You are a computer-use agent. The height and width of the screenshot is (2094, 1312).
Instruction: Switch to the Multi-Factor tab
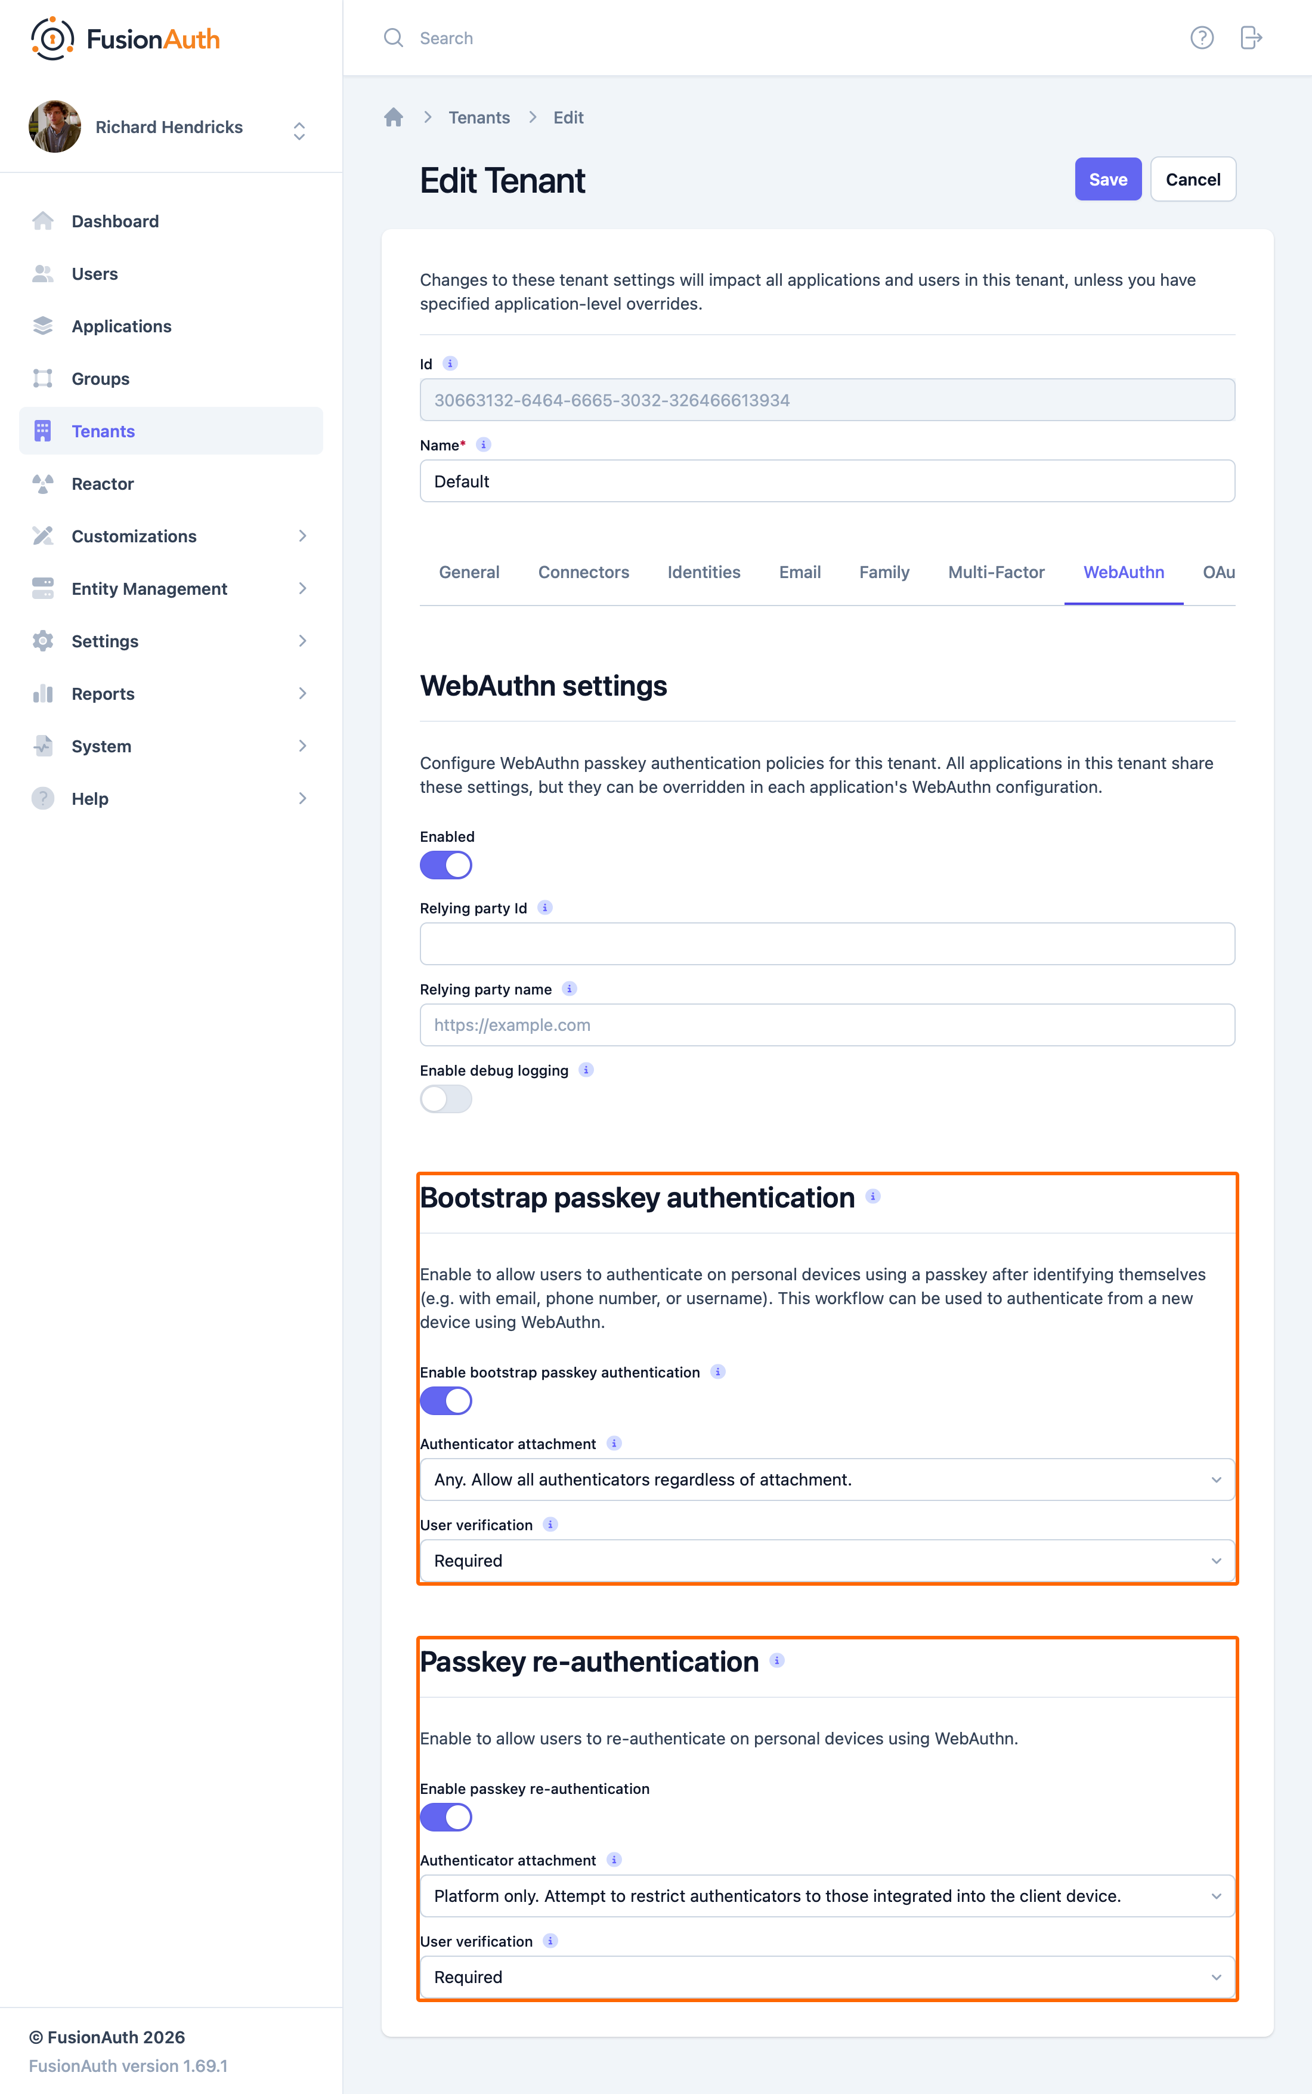pyautogui.click(x=996, y=572)
